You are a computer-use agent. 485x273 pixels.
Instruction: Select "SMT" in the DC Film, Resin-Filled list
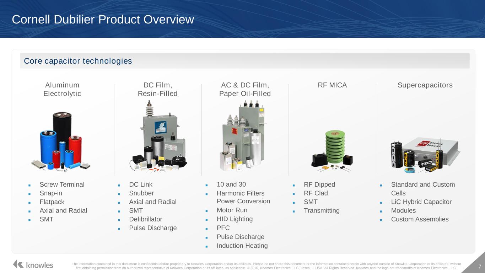(x=136, y=210)
